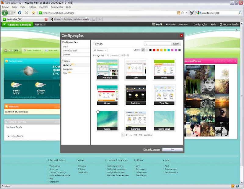Screen dimensions: 244x189
Task: Switch to the Divertimento page tab
Action: point(32,51)
